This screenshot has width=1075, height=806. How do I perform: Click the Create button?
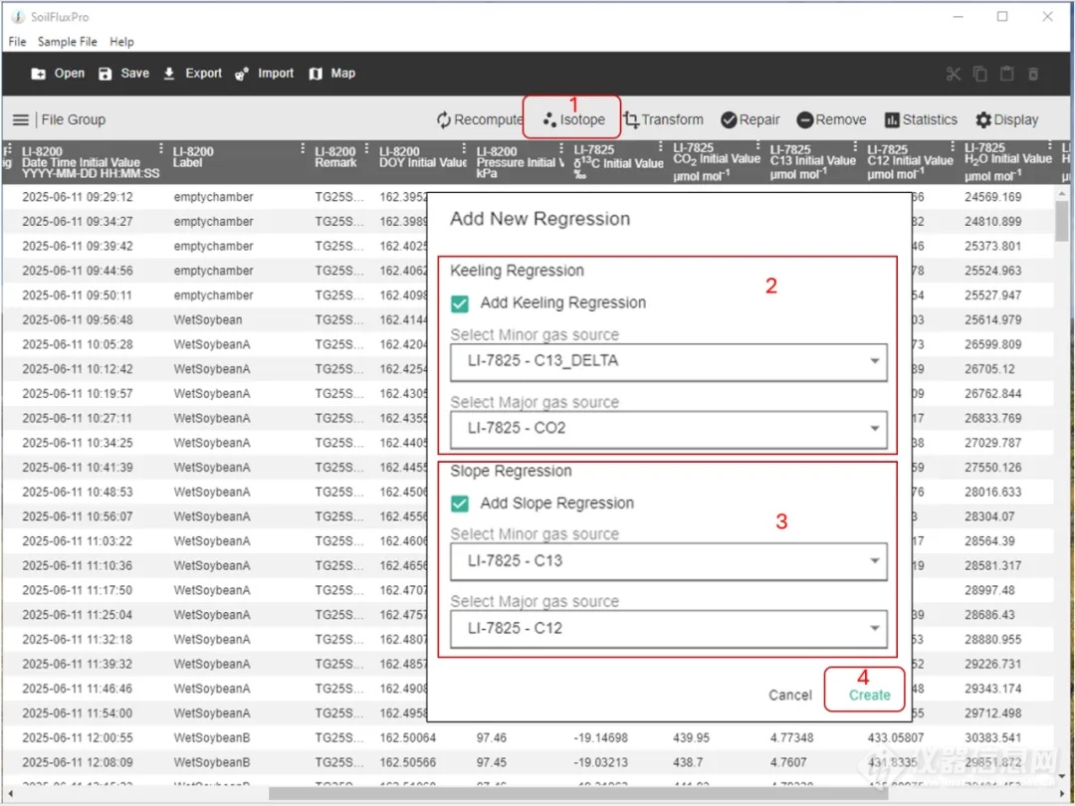[x=869, y=695]
